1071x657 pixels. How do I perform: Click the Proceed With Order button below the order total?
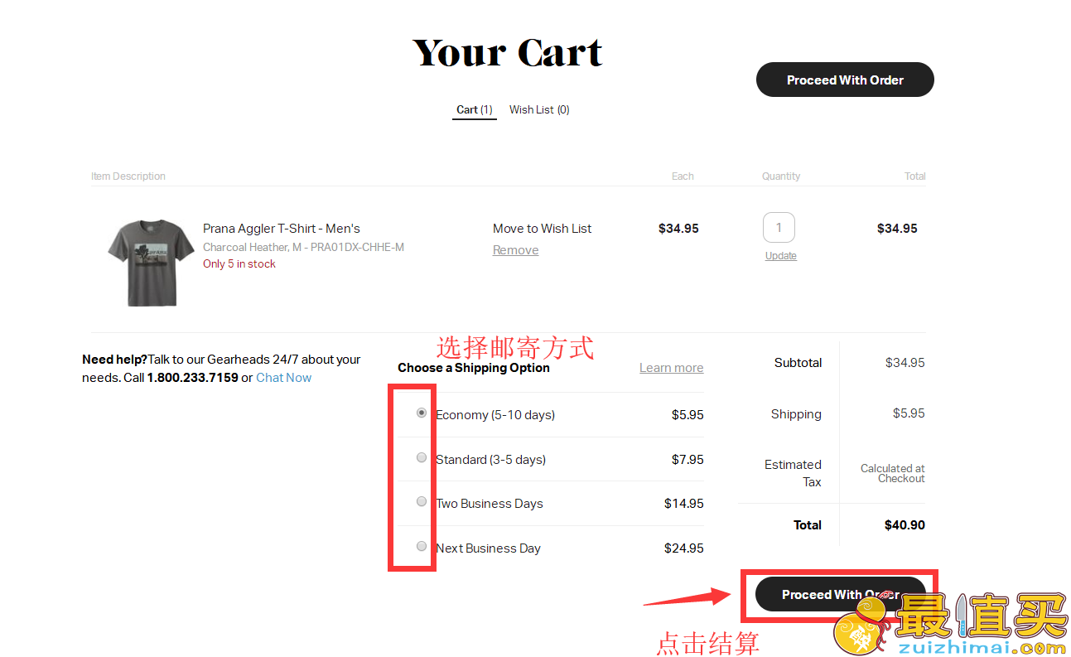pos(841,594)
